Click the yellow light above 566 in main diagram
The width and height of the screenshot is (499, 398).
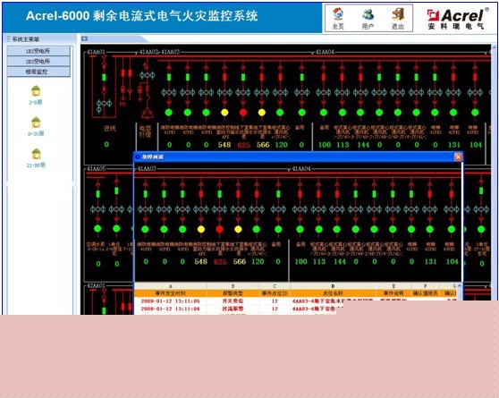click(262, 113)
